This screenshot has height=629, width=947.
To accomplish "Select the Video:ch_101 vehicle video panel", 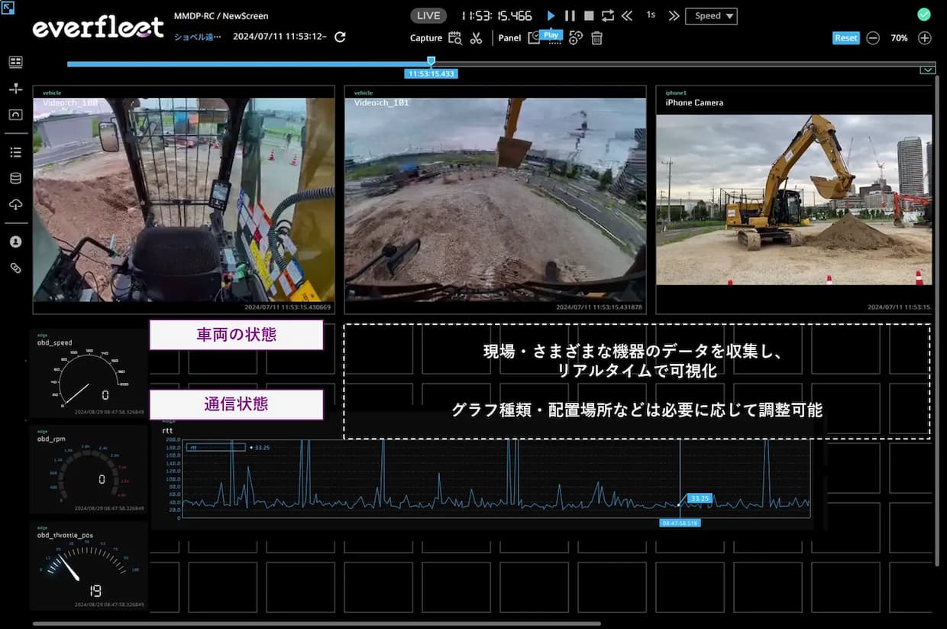I will pyautogui.click(x=495, y=199).
